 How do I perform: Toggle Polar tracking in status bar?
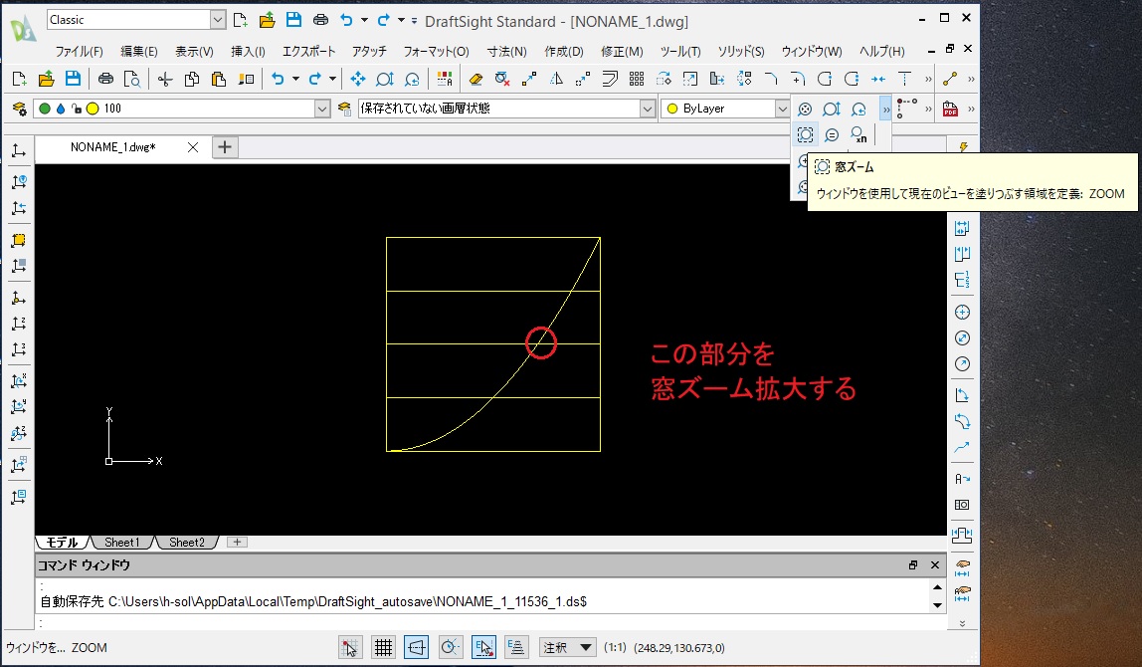pyautogui.click(x=450, y=647)
